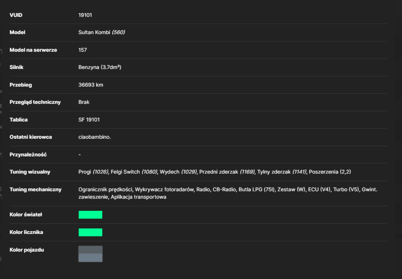Click the Silnik label
The height and width of the screenshot is (279, 402).
click(x=16, y=67)
